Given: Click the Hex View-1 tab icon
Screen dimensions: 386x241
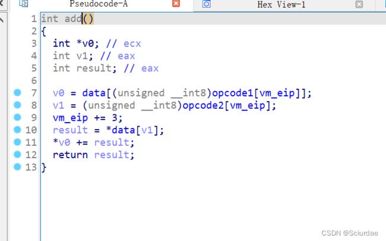Looking at the screenshot, I should 206,4.
